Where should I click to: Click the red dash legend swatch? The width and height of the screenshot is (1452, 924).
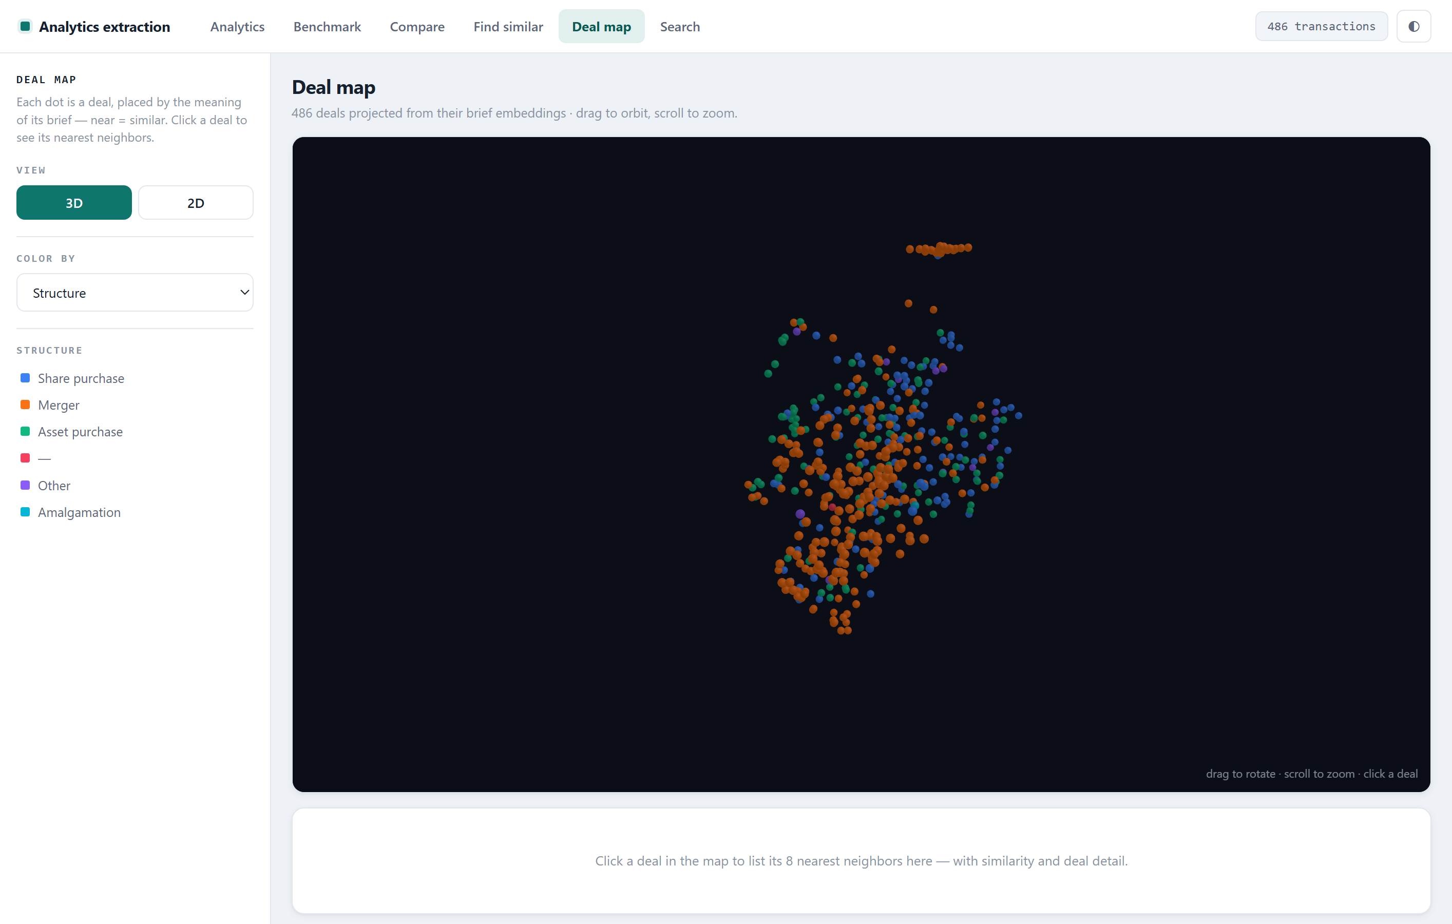pyautogui.click(x=25, y=458)
